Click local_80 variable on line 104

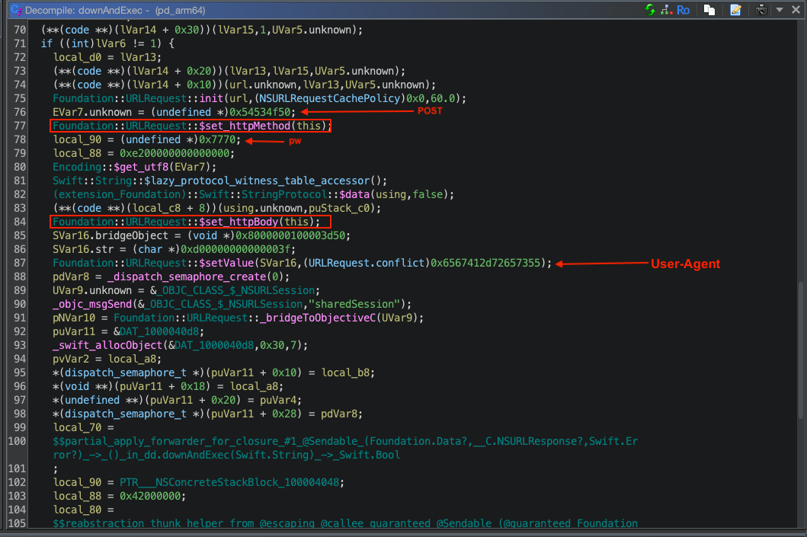(77, 510)
